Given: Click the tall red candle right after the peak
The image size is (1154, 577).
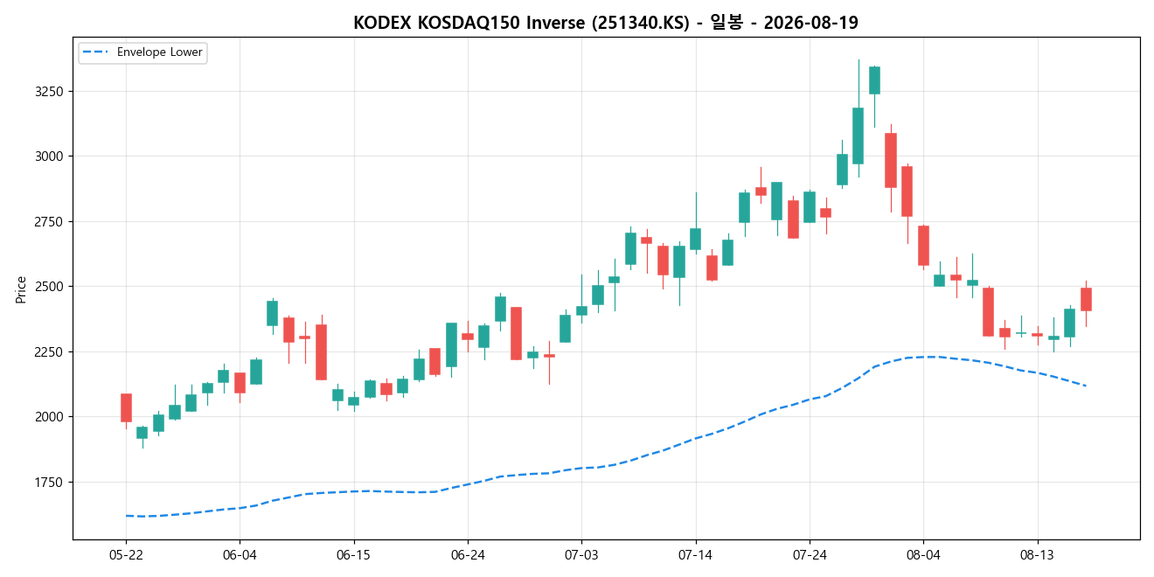Looking at the screenshot, I should [891, 160].
